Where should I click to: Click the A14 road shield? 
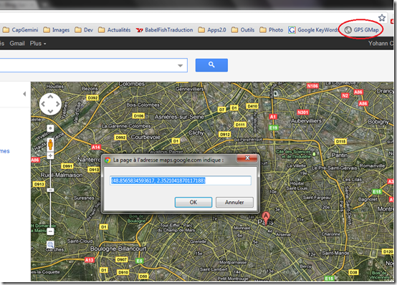[96, 147]
